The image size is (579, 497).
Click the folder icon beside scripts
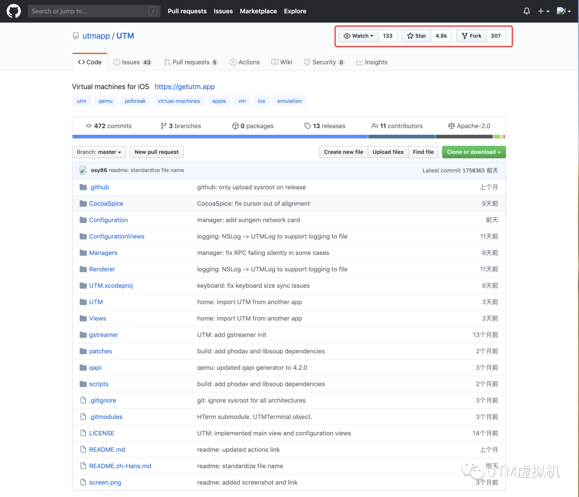tap(83, 384)
